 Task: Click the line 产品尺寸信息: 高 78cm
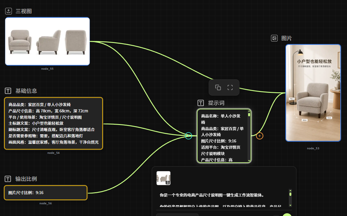click(48, 111)
